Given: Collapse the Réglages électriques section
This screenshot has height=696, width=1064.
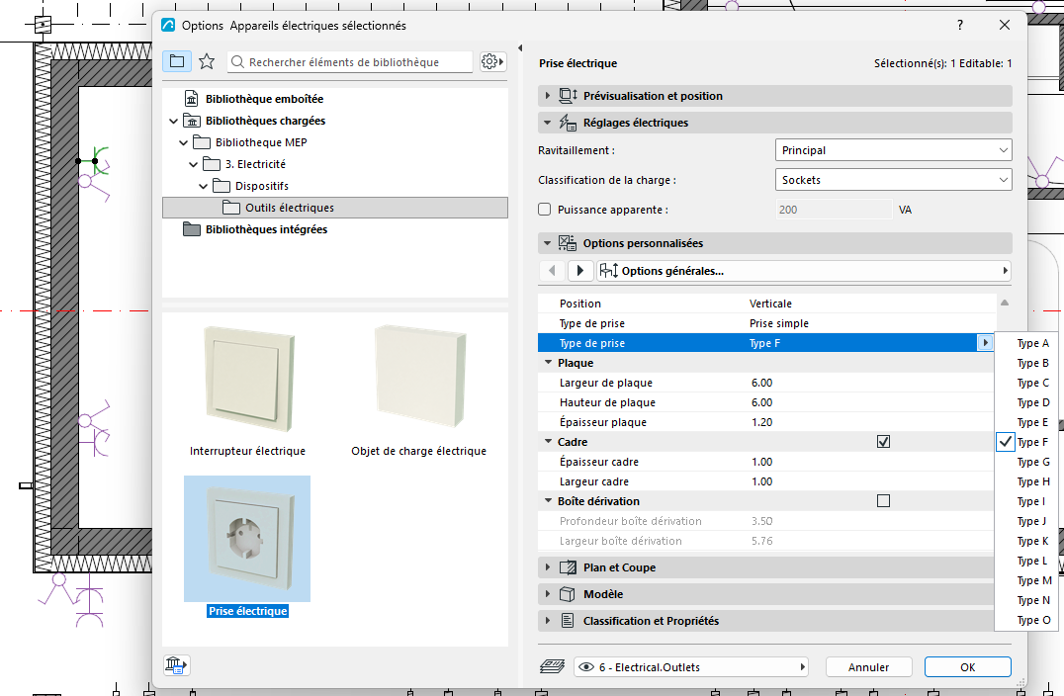Looking at the screenshot, I should [x=548, y=123].
